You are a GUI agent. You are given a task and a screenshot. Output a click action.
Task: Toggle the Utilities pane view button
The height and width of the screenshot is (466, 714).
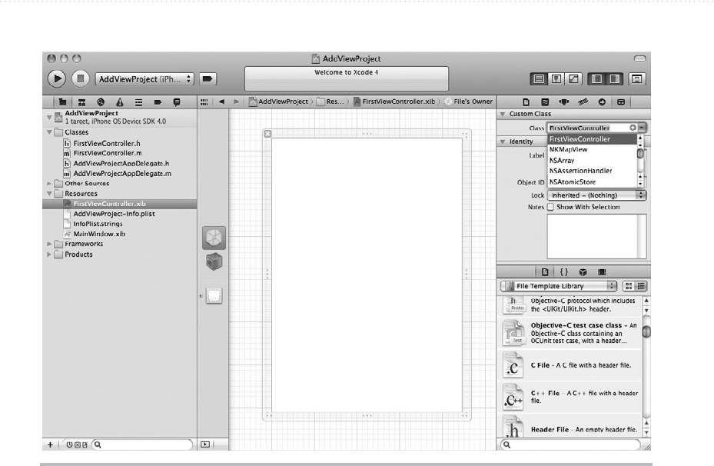(614, 78)
